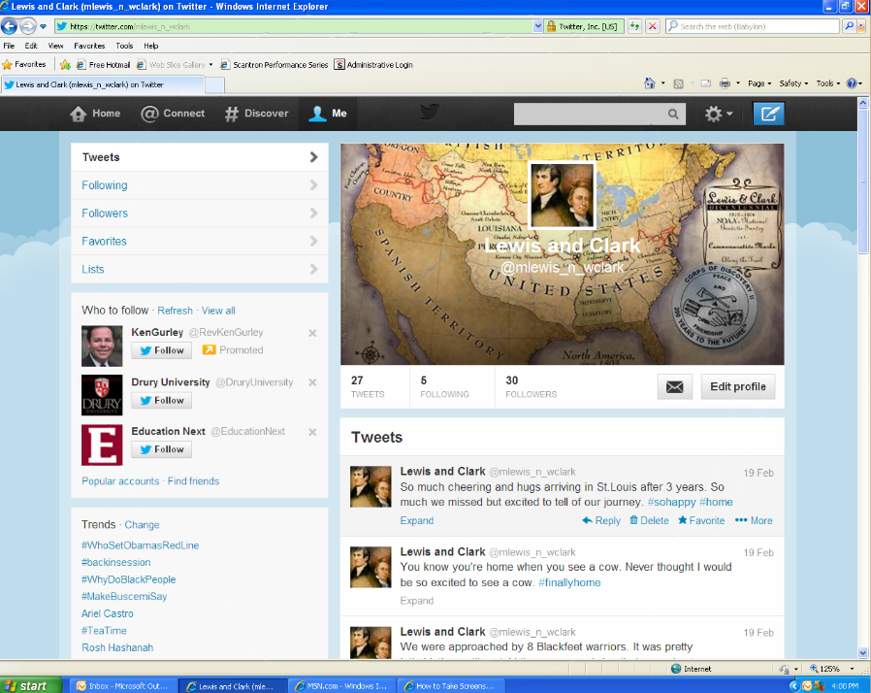Click the Refresh page icon in address bar
Image resolution: width=871 pixels, height=693 pixels.
(x=634, y=26)
